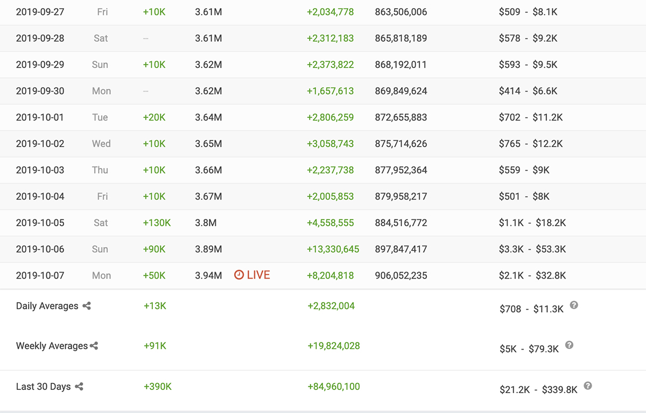This screenshot has width=646, height=413.
Task: Click share icon next to Daily Averages
Action: (87, 306)
